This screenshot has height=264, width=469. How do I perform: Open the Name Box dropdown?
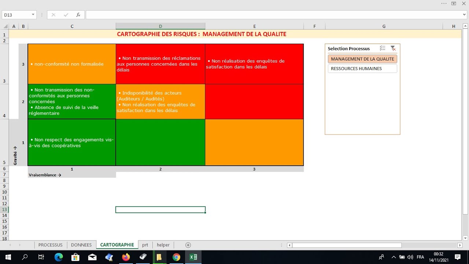coord(33,15)
